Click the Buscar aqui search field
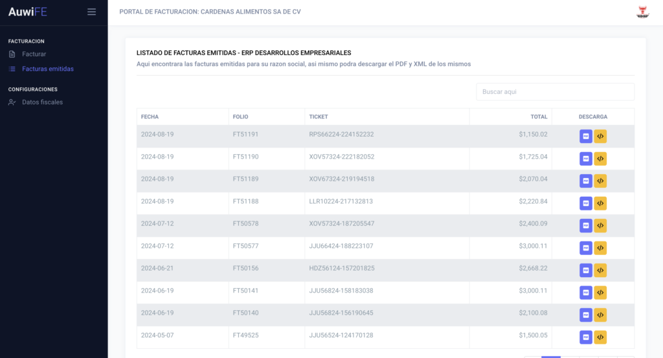The width and height of the screenshot is (663, 358). coord(555,92)
